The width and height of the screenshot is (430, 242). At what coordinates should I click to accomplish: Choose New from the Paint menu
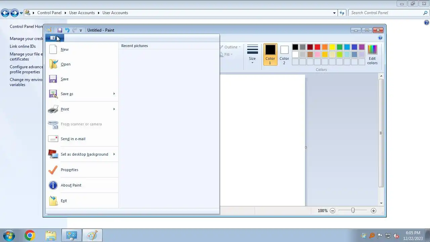click(x=82, y=49)
